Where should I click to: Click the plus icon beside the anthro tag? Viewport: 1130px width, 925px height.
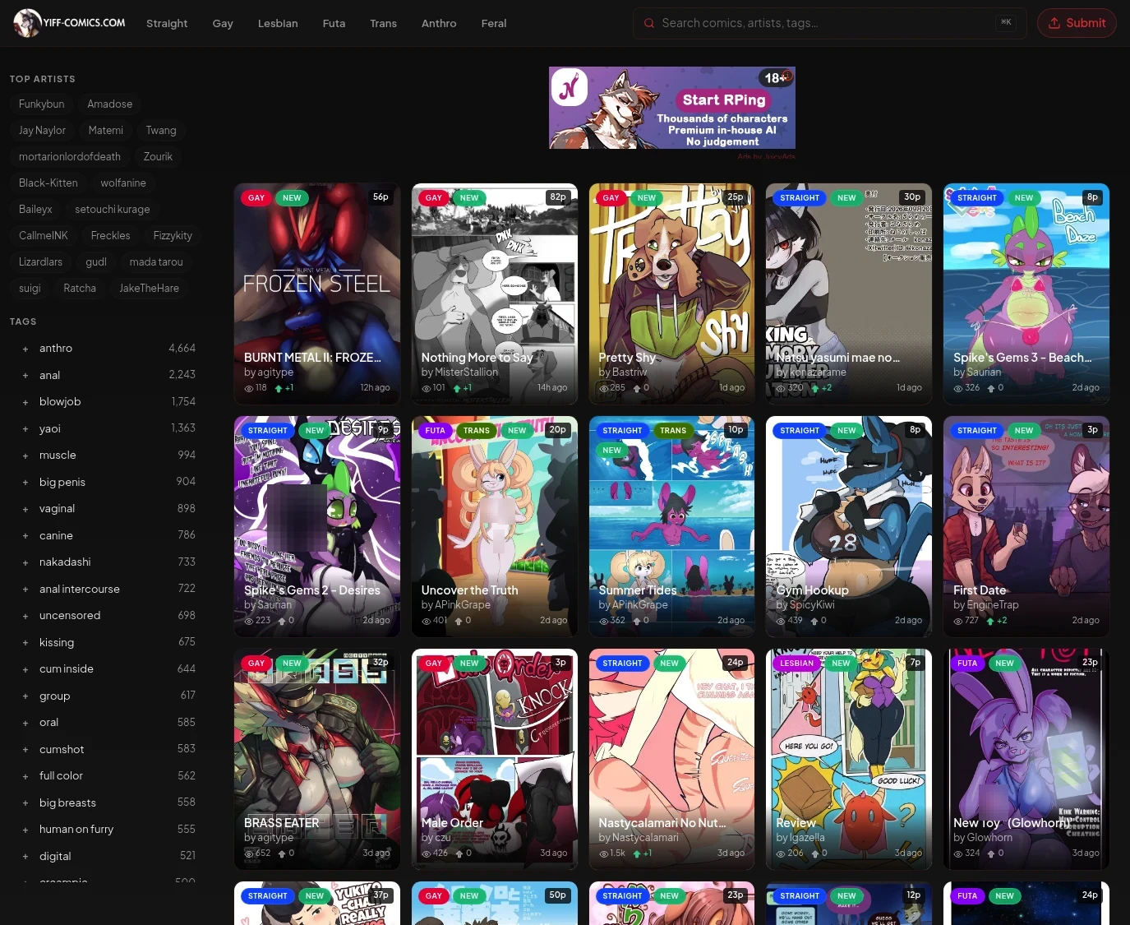click(x=25, y=349)
